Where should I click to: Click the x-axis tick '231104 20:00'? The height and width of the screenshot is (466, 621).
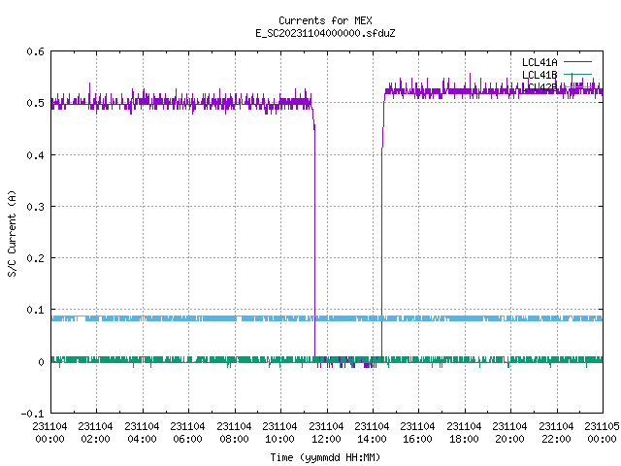tap(509, 433)
